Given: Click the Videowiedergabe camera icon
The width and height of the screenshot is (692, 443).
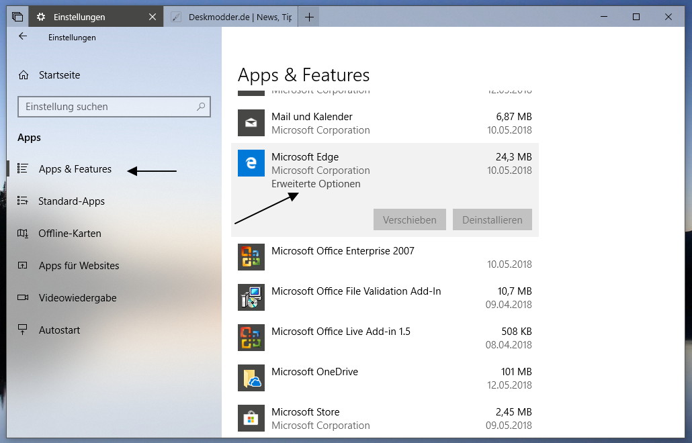Looking at the screenshot, I should 23,297.
